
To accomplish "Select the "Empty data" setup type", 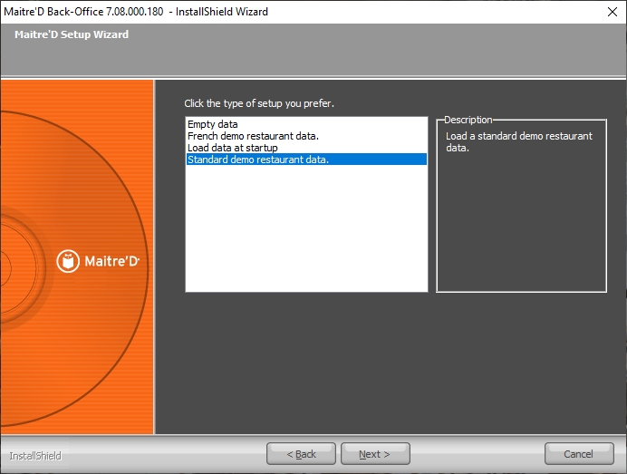I will click(x=213, y=124).
